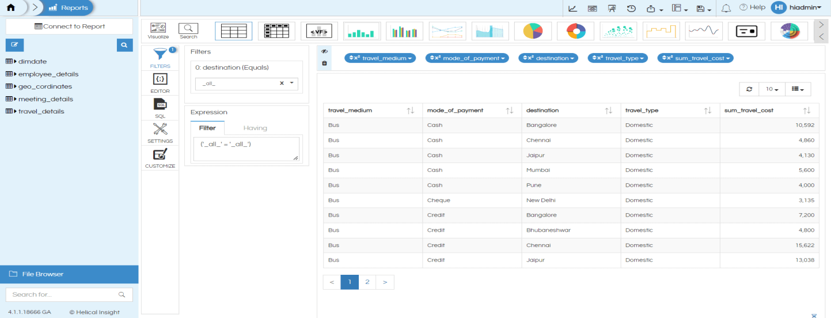Image resolution: width=831 pixels, height=318 pixels.
Task: Open the Customize panel
Action: pos(160,158)
